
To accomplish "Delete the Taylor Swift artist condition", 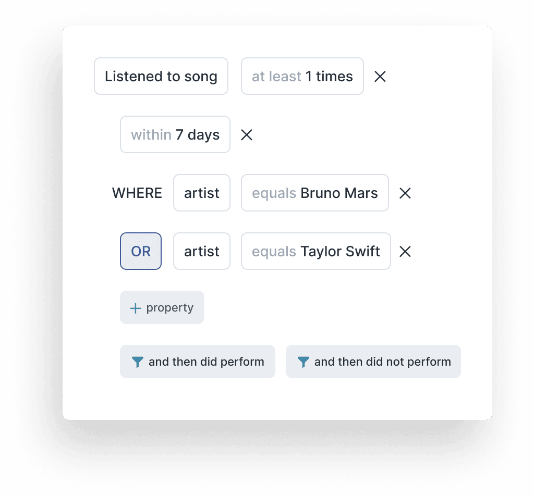I will [x=405, y=252].
